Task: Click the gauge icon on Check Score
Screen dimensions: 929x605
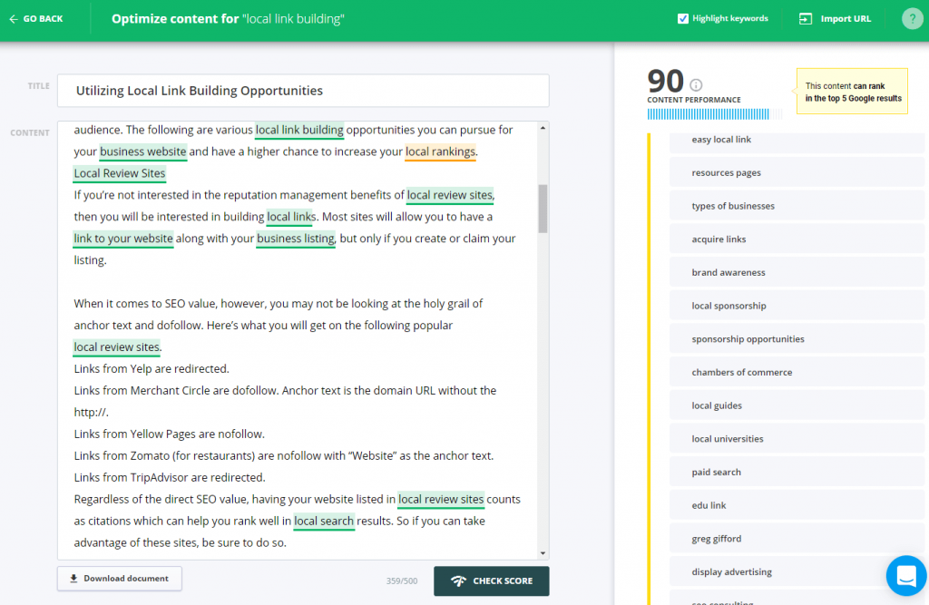Action: click(x=457, y=581)
